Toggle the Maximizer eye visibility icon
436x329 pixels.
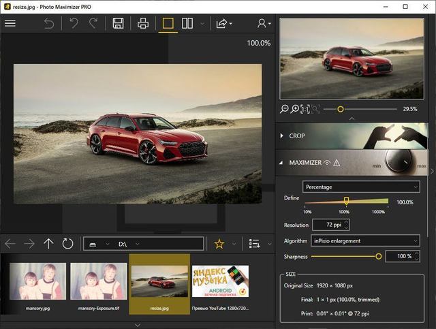pyautogui.click(x=327, y=163)
